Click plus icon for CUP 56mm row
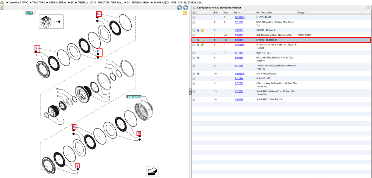Viewport: 372px width, 178px height. [x=193, y=35]
